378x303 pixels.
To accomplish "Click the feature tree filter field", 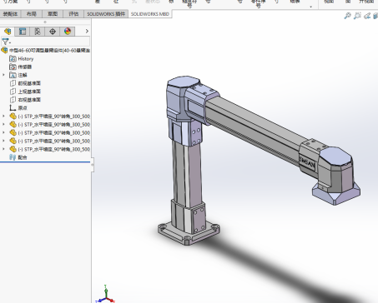I will (46, 42).
